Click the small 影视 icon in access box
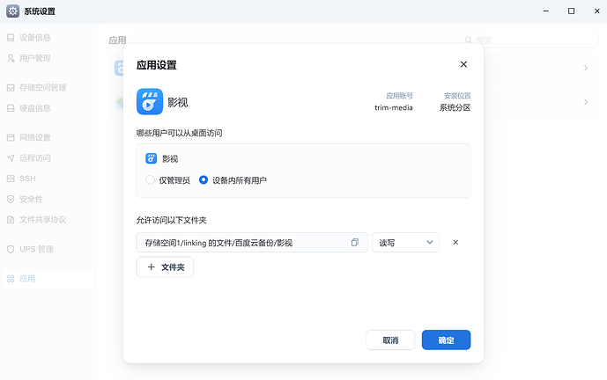 [x=151, y=158]
